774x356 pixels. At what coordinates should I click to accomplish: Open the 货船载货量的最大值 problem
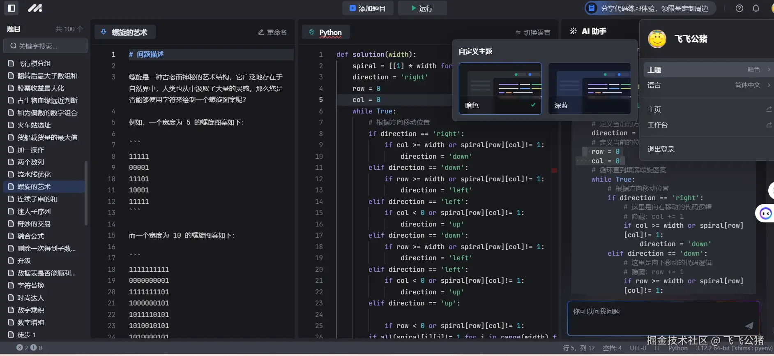[44, 137]
